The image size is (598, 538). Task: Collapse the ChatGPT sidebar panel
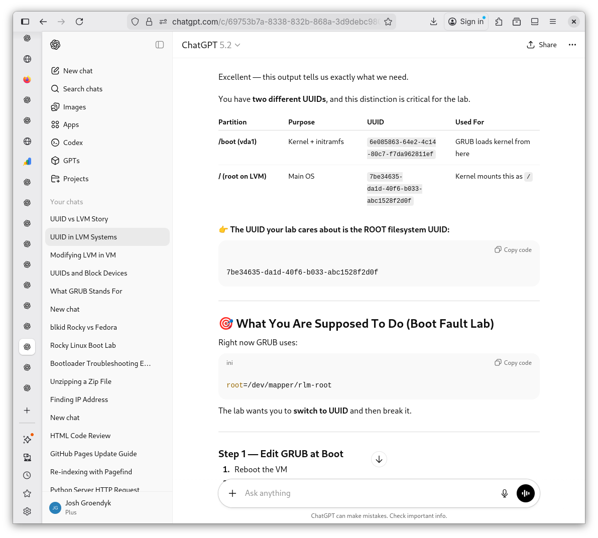click(x=160, y=45)
